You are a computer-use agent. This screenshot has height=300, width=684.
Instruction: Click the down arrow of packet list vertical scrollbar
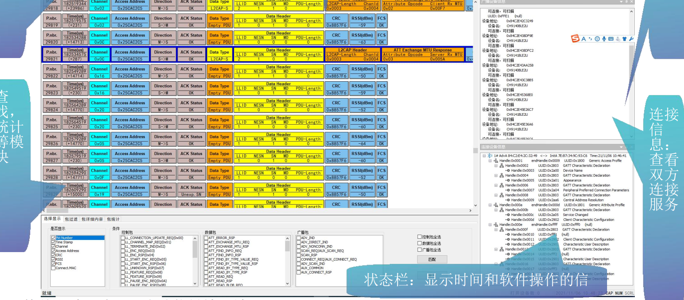coord(475,205)
